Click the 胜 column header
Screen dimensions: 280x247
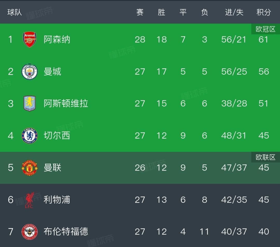161,12
